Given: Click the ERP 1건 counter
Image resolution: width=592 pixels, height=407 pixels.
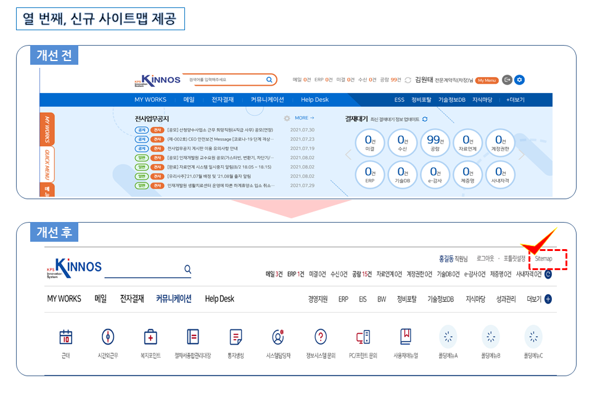Looking at the screenshot, I should (x=295, y=274).
